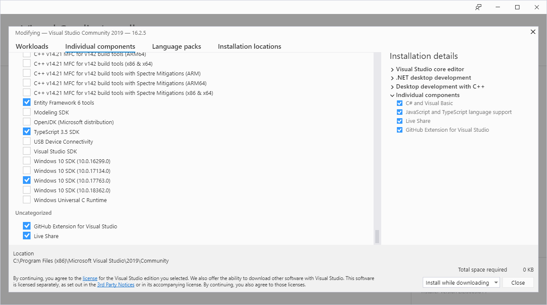Select the Individual components tab
The height and width of the screenshot is (305, 547).
pyautogui.click(x=100, y=47)
